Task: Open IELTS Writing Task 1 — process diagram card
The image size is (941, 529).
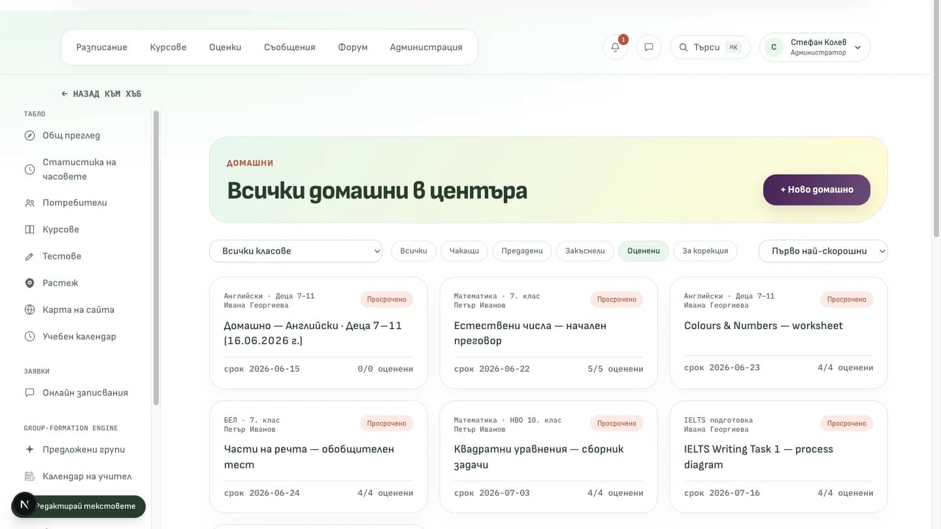Action: click(x=779, y=457)
